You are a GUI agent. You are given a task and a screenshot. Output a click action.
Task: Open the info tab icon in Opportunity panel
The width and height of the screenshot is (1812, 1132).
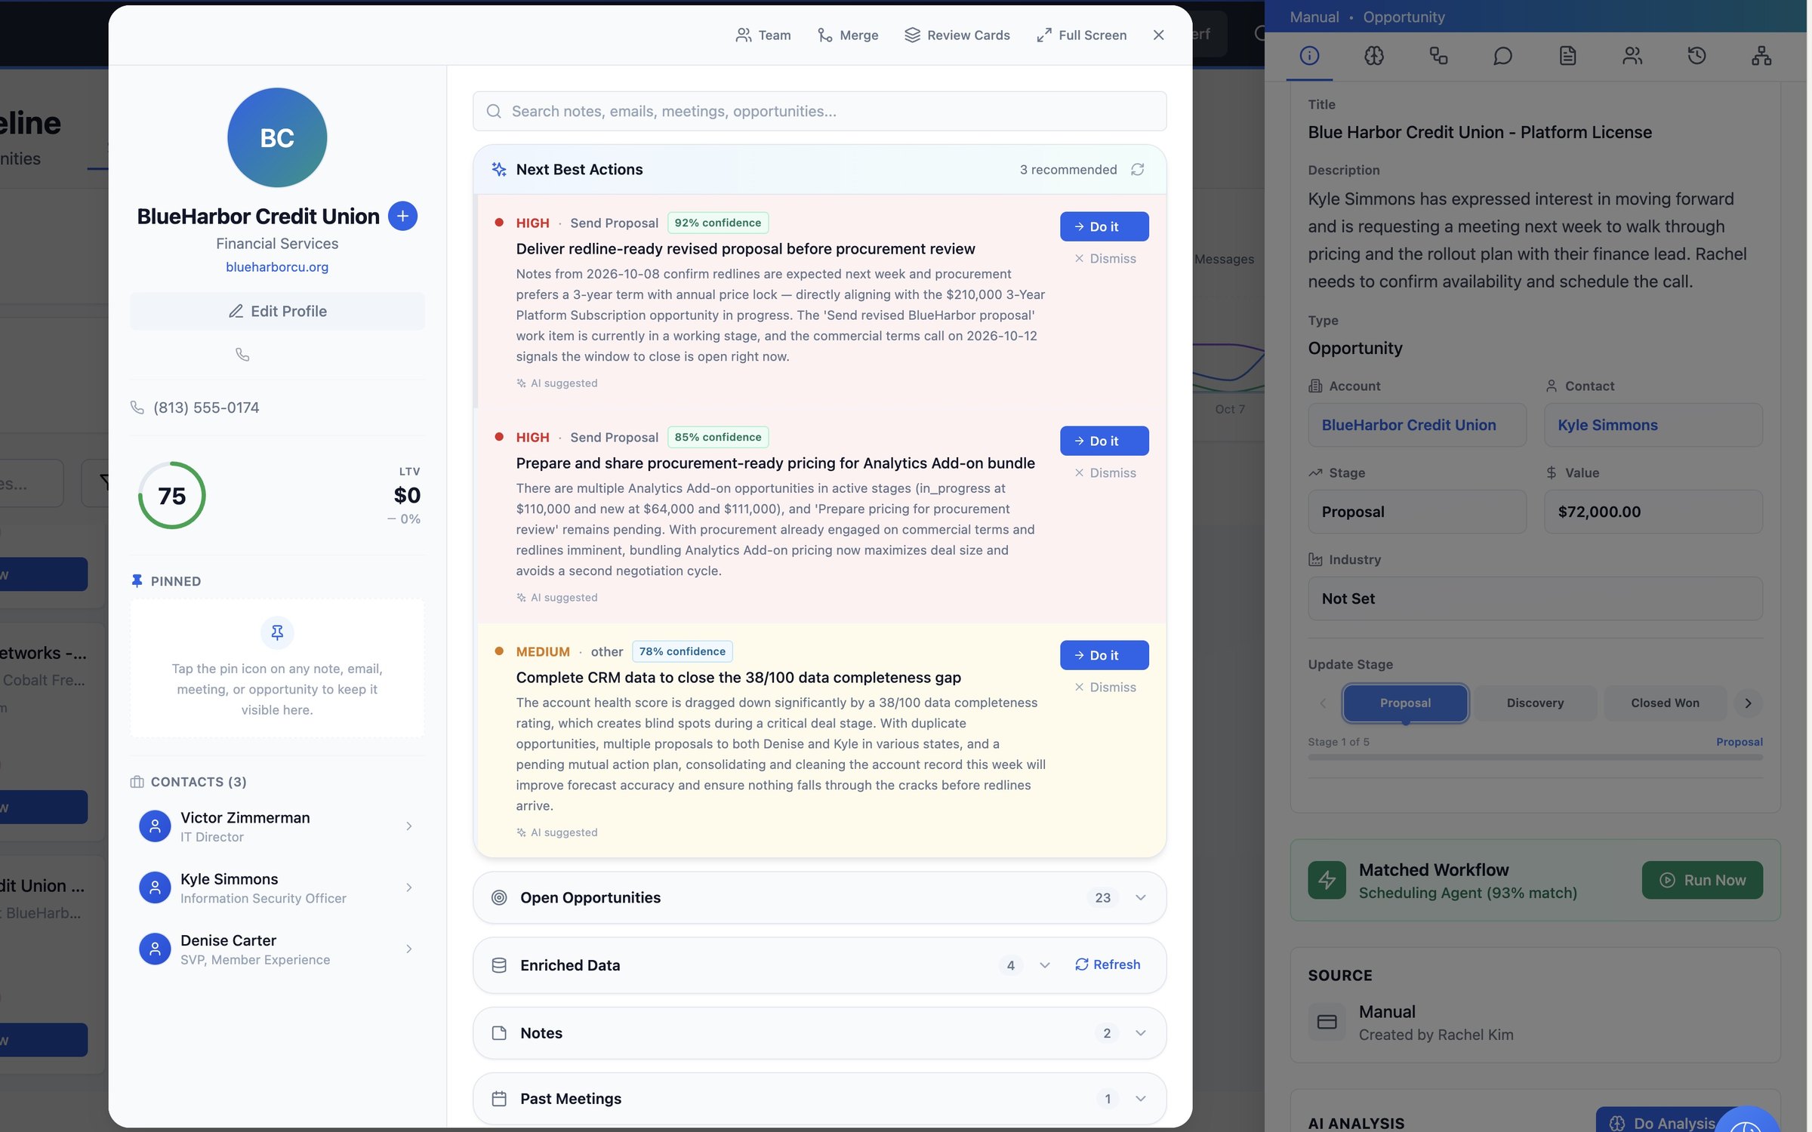coord(1309,55)
